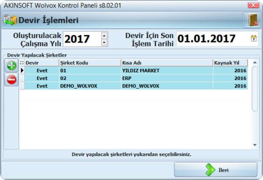Select the Evet cell in the DEMO_WOLVOX row

[x=42, y=86]
